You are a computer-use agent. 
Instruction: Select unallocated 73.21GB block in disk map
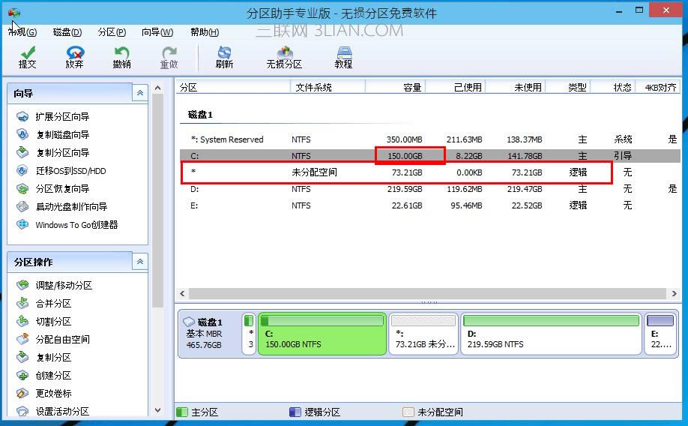pos(423,334)
